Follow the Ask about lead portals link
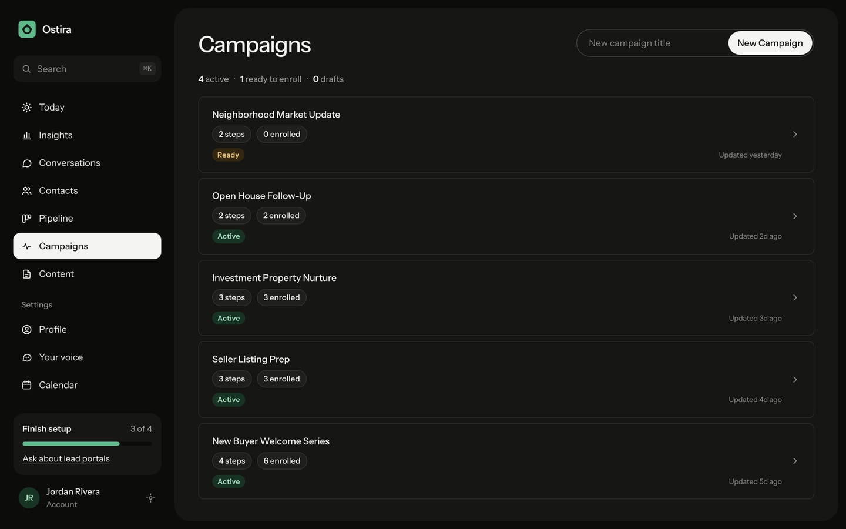 click(x=66, y=458)
